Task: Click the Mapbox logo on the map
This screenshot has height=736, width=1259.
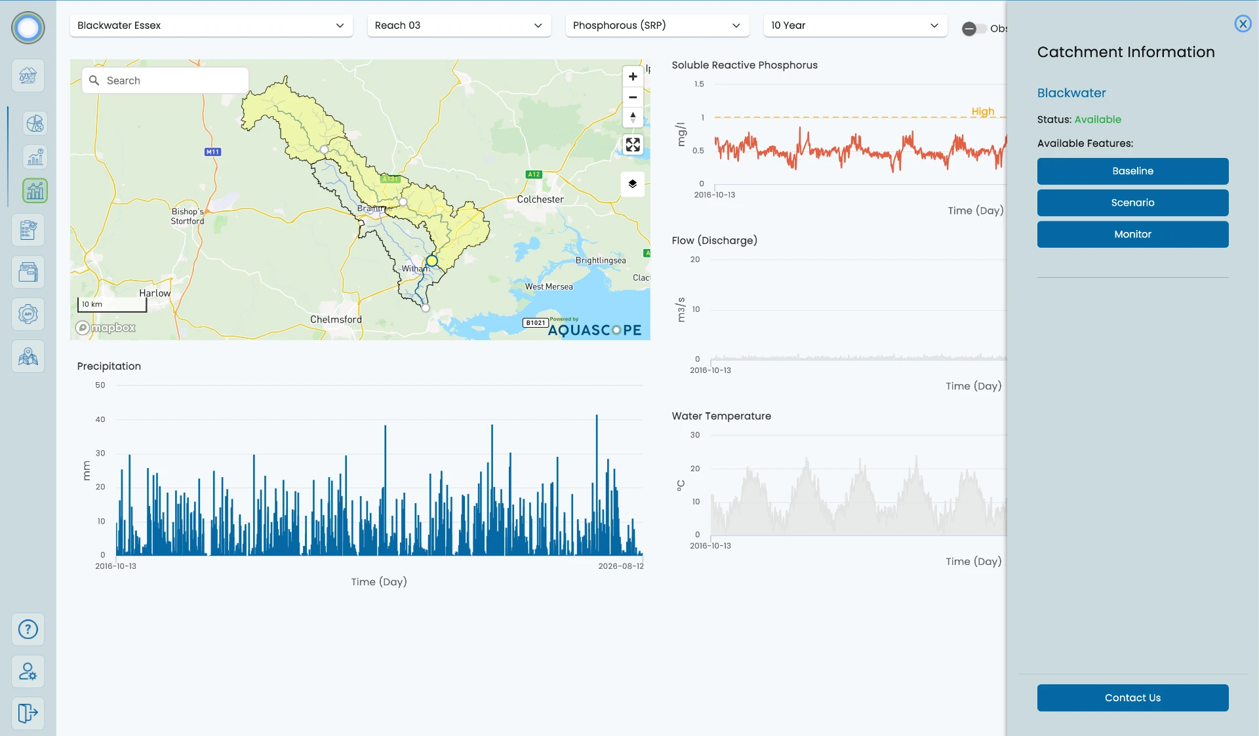Action: (106, 327)
